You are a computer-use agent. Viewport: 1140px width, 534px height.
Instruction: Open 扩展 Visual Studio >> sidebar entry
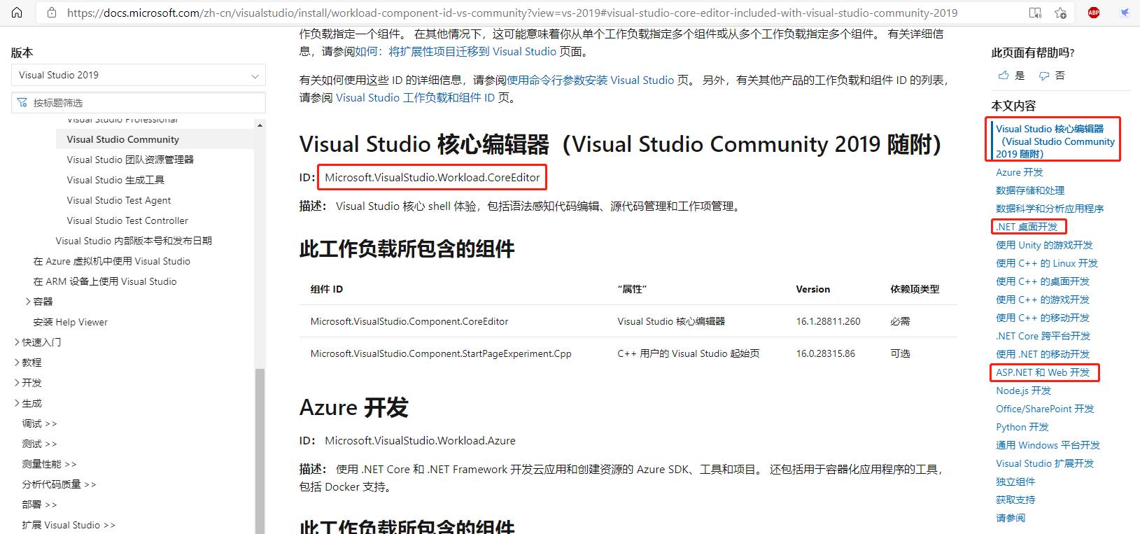69,525
